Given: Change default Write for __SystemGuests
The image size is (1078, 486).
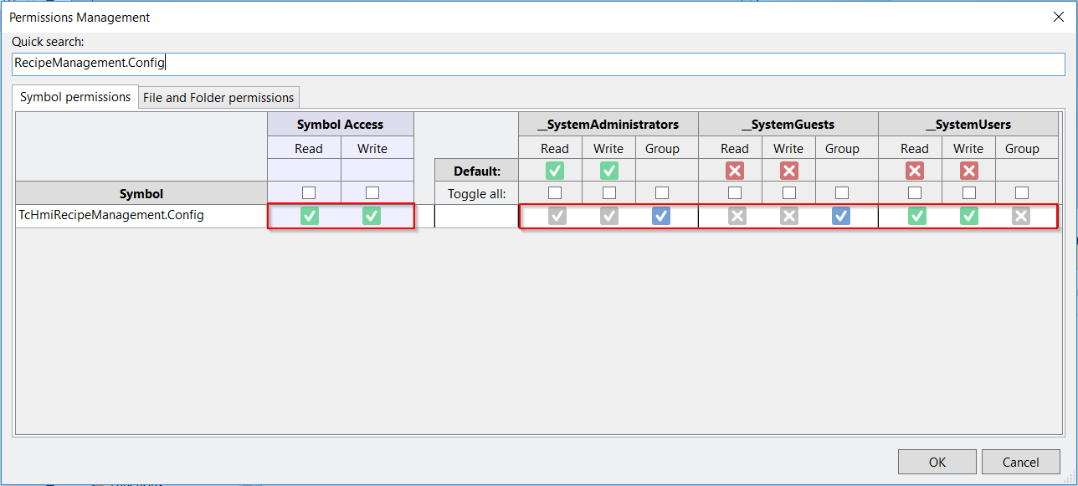Looking at the screenshot, I should [788, 171].
